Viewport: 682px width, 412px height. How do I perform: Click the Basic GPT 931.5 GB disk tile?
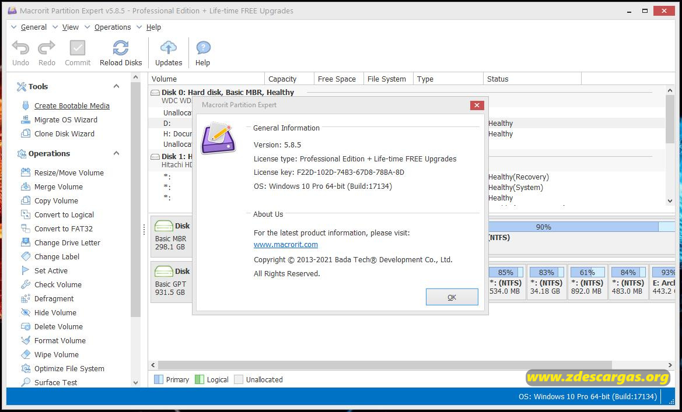coord(172,282)
